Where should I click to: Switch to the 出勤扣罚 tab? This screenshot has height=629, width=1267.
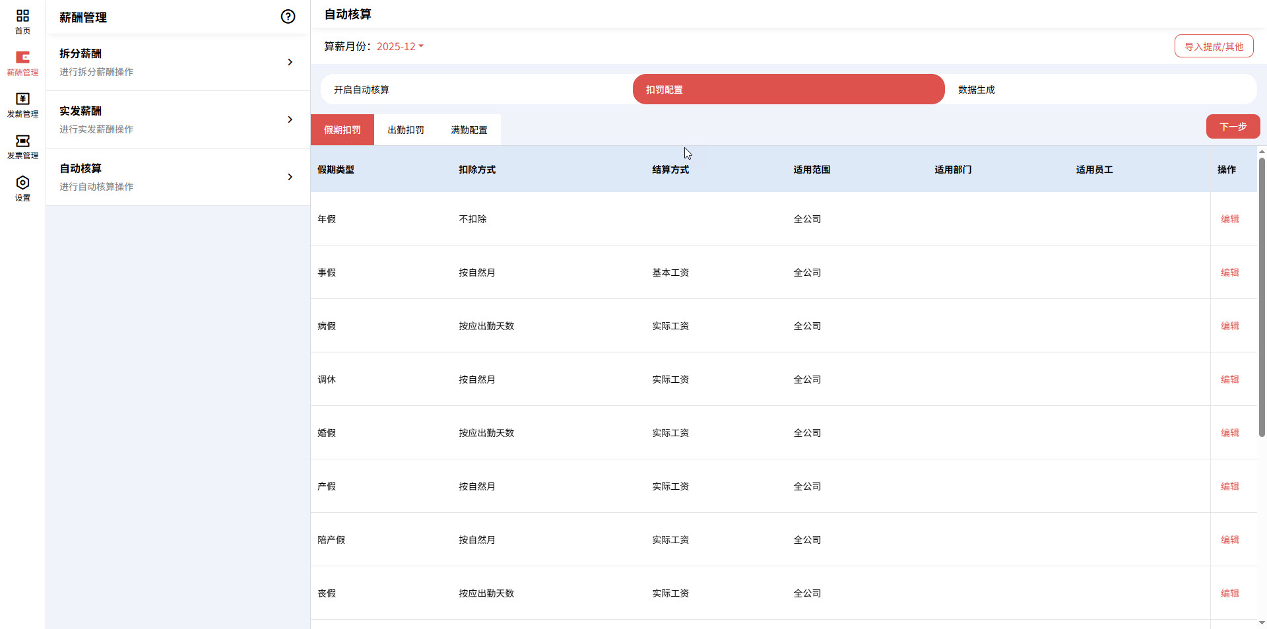tap(405, 129)
